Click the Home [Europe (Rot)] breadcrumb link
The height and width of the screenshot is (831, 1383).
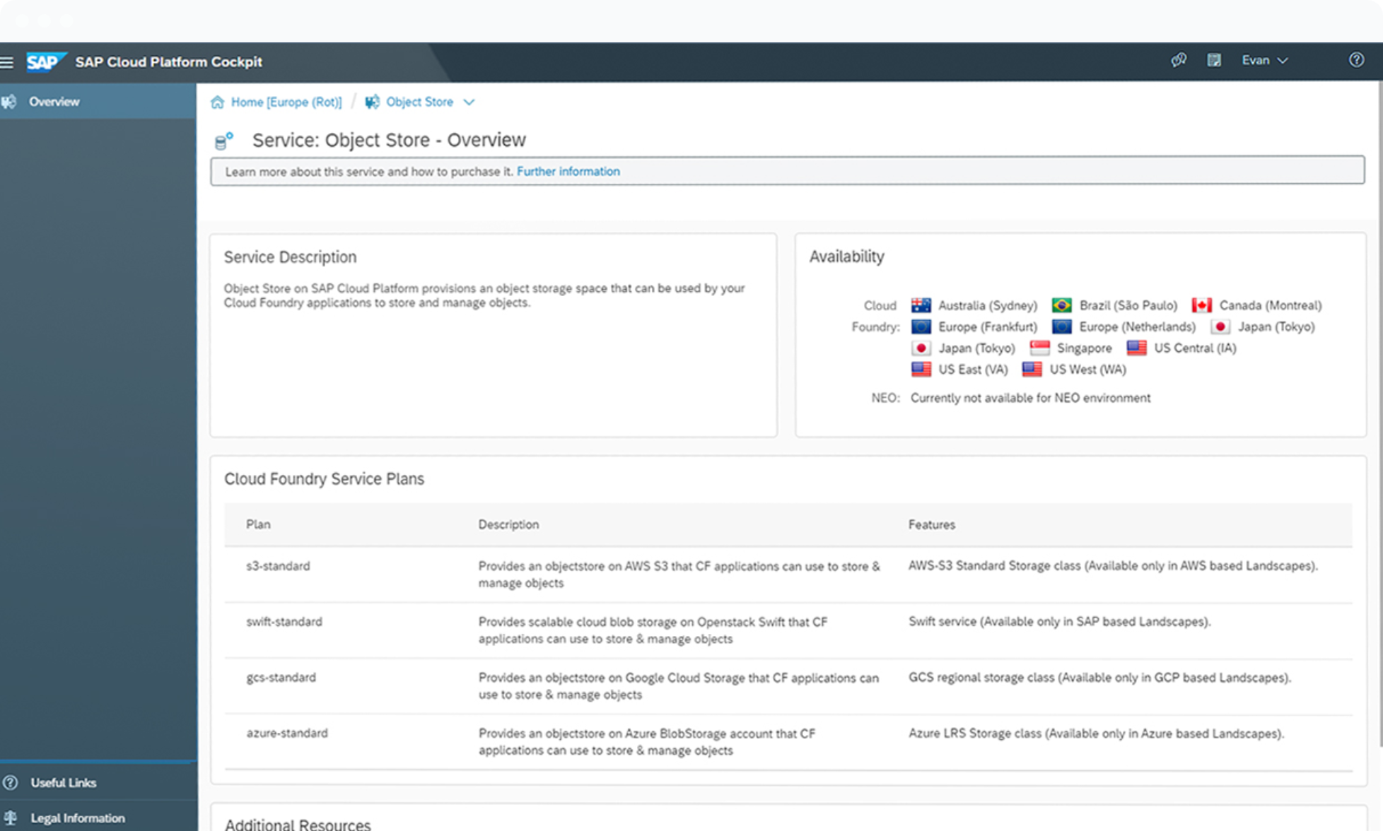tap(286, 102)
